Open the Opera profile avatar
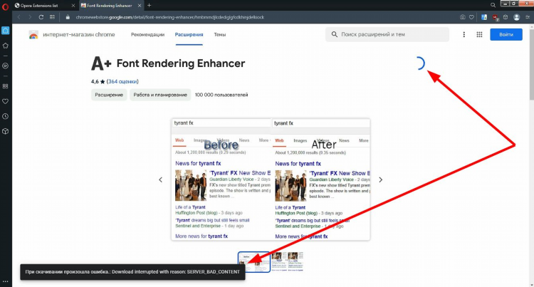 [517, 17]
